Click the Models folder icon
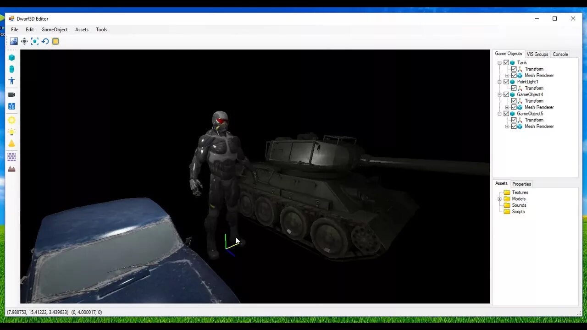Viewport: 587px width, 330px height. (x=507, y=199)
